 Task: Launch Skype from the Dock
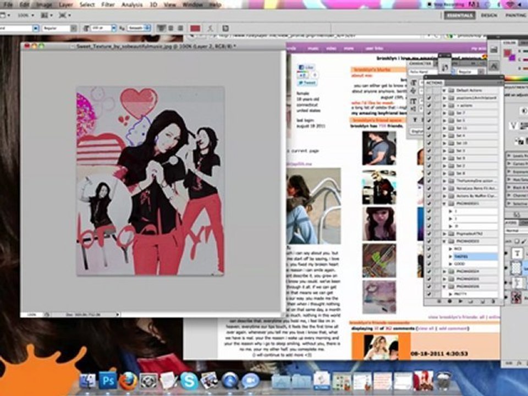[x=189, y=381]
